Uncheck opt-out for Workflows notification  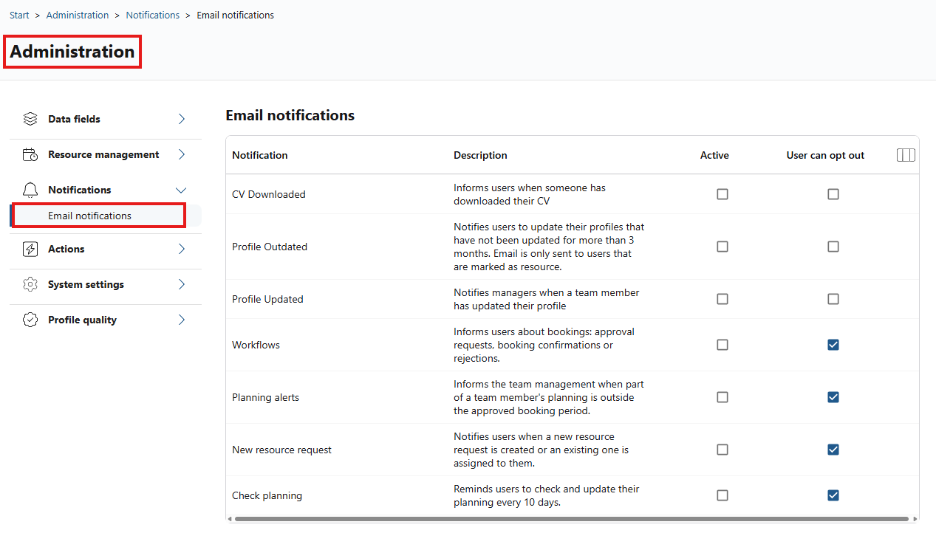click(833, 345)
